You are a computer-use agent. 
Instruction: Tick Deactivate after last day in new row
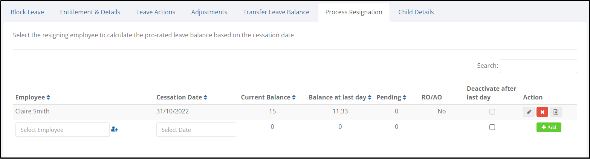[x=492, y=127]
